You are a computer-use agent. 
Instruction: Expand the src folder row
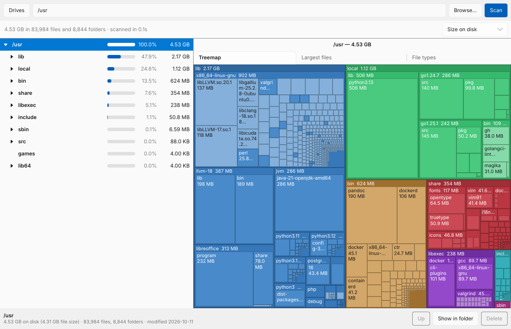[12, 142]
